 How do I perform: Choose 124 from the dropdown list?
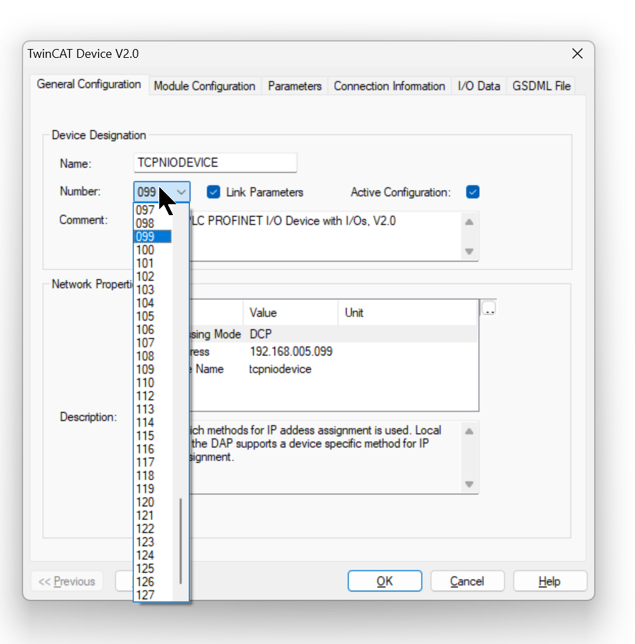click(152, 556)
